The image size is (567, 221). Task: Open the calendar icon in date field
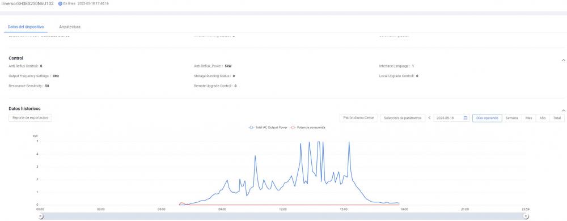(466, 118)
